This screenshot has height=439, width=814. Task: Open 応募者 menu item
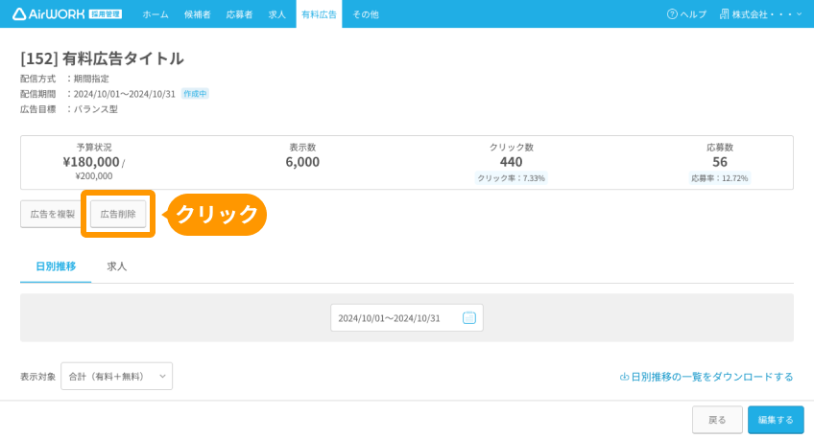tap(239, 14)
